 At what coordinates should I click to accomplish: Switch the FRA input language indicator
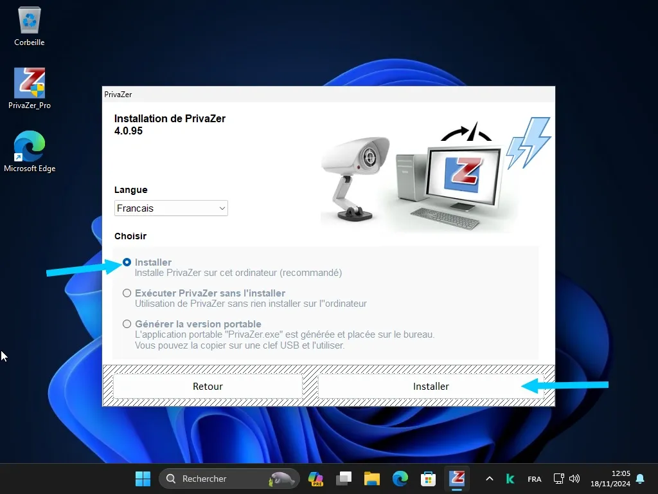click(x=534, y=479)
